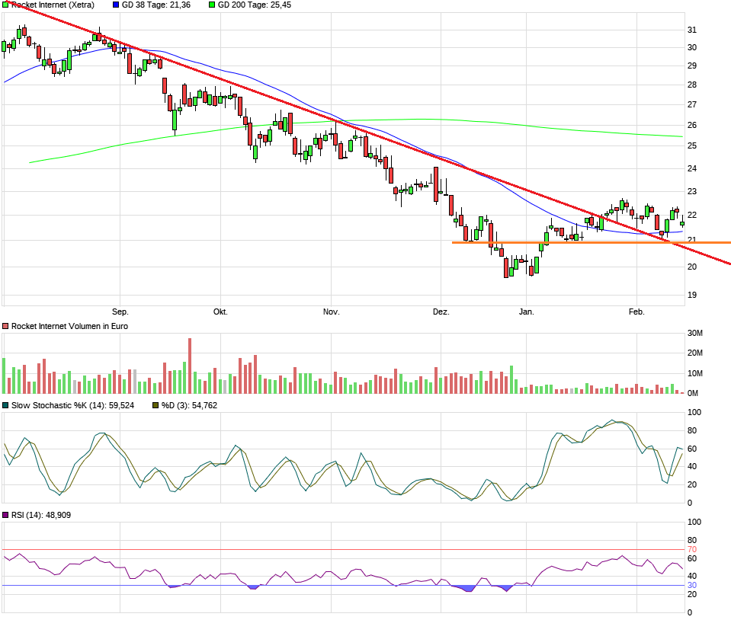The height and width of the screenshot is (620, 731).
Task: Select the Feb. month label
Action: click(637, 312)
